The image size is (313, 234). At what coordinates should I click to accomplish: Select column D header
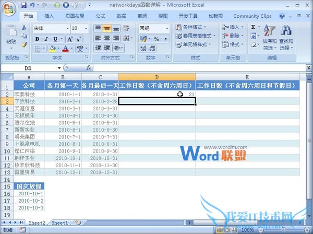pyautogui.click(x=157, y=77)
